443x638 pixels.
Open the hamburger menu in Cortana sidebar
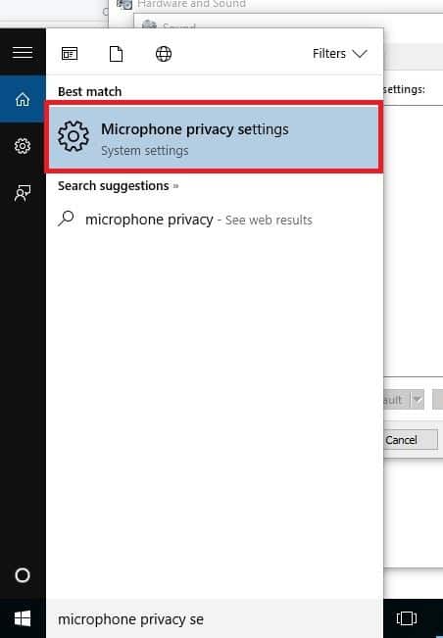23,53
